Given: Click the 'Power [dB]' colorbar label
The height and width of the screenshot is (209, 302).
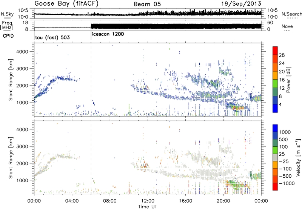Looking at the screenshot, I should [288, 80].
